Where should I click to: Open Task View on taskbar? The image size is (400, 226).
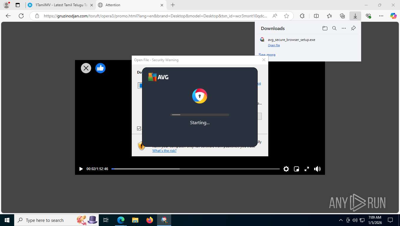[x=106, y=220]
